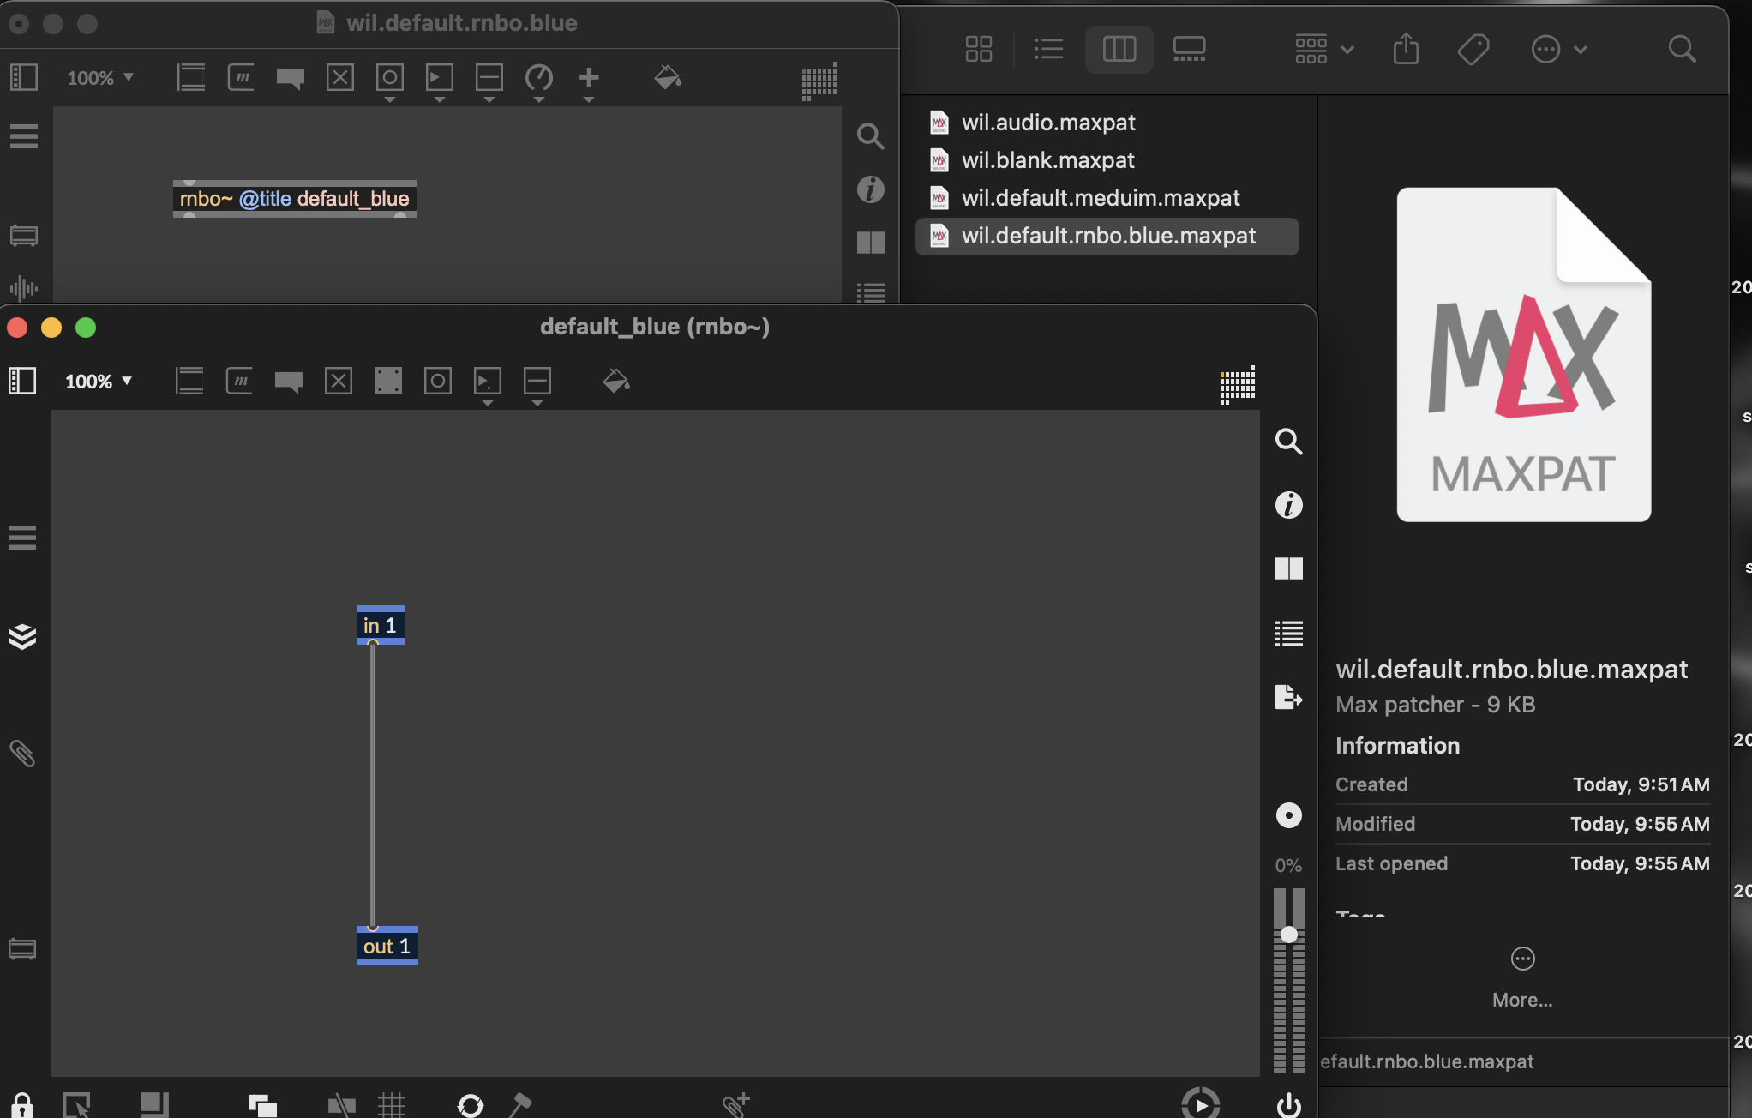Screen dimensions: 1752x1118
Task: Click Finder search magnifier
Action: 1683,49
